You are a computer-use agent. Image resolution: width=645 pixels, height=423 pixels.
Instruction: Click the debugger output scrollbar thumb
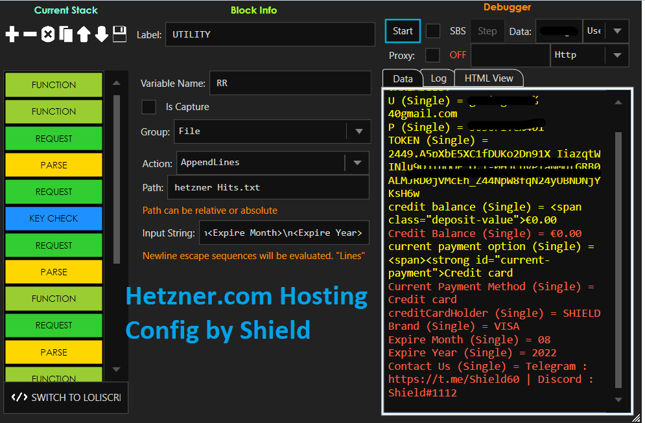(x=618, y=260)
